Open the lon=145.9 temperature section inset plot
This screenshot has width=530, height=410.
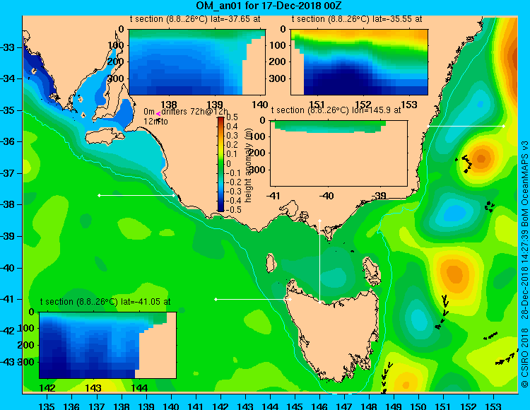[338, 153]
